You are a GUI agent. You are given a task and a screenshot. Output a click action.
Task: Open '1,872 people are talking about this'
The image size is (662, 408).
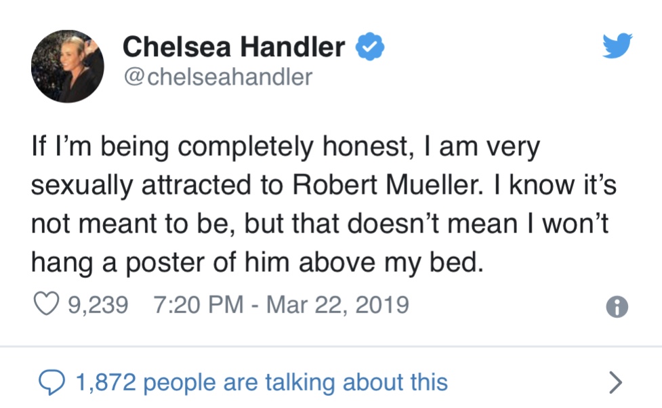coord(262,382)
